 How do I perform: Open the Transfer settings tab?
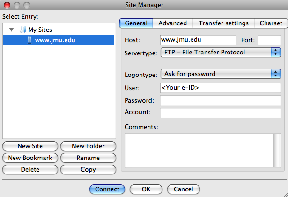pos(223,23)
